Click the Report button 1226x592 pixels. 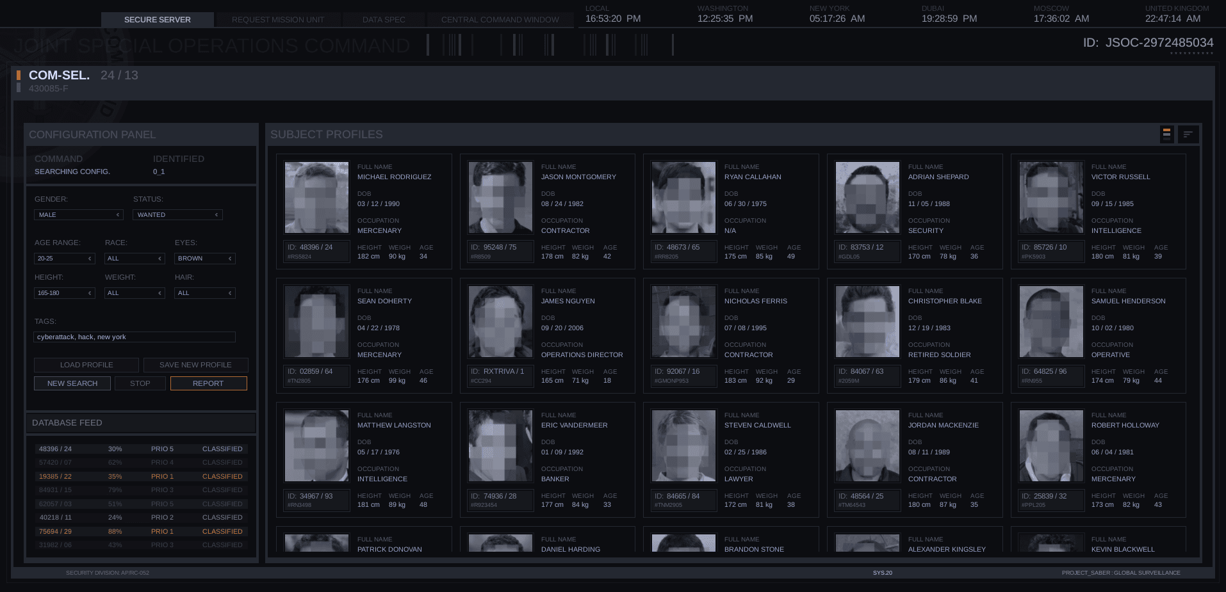pyautogui.click(x=208, y=383)
